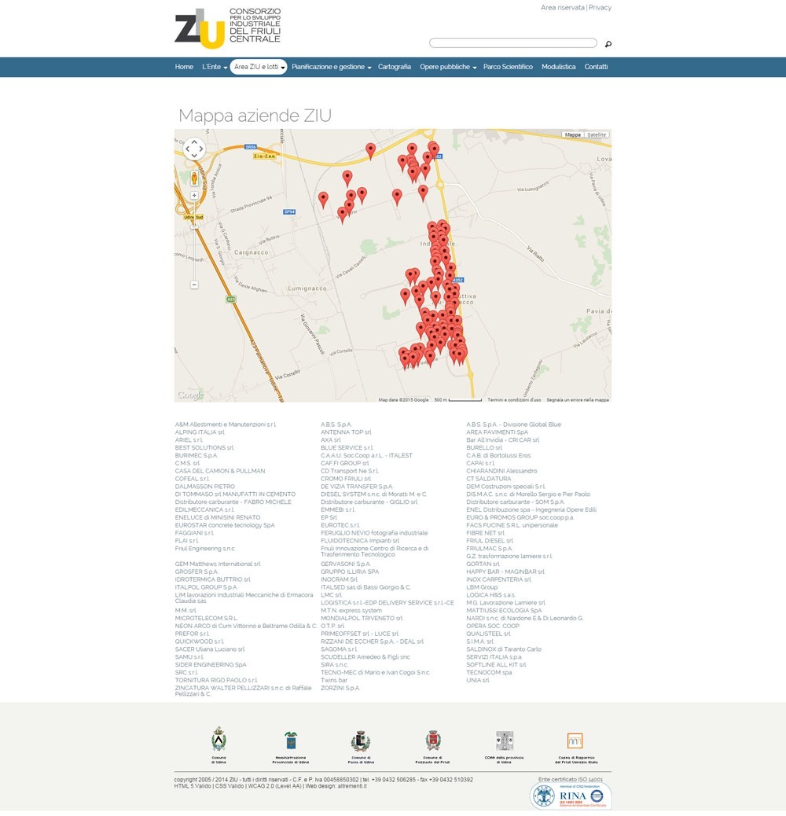Open the Parco Scientifico menu item

point(508,67)
